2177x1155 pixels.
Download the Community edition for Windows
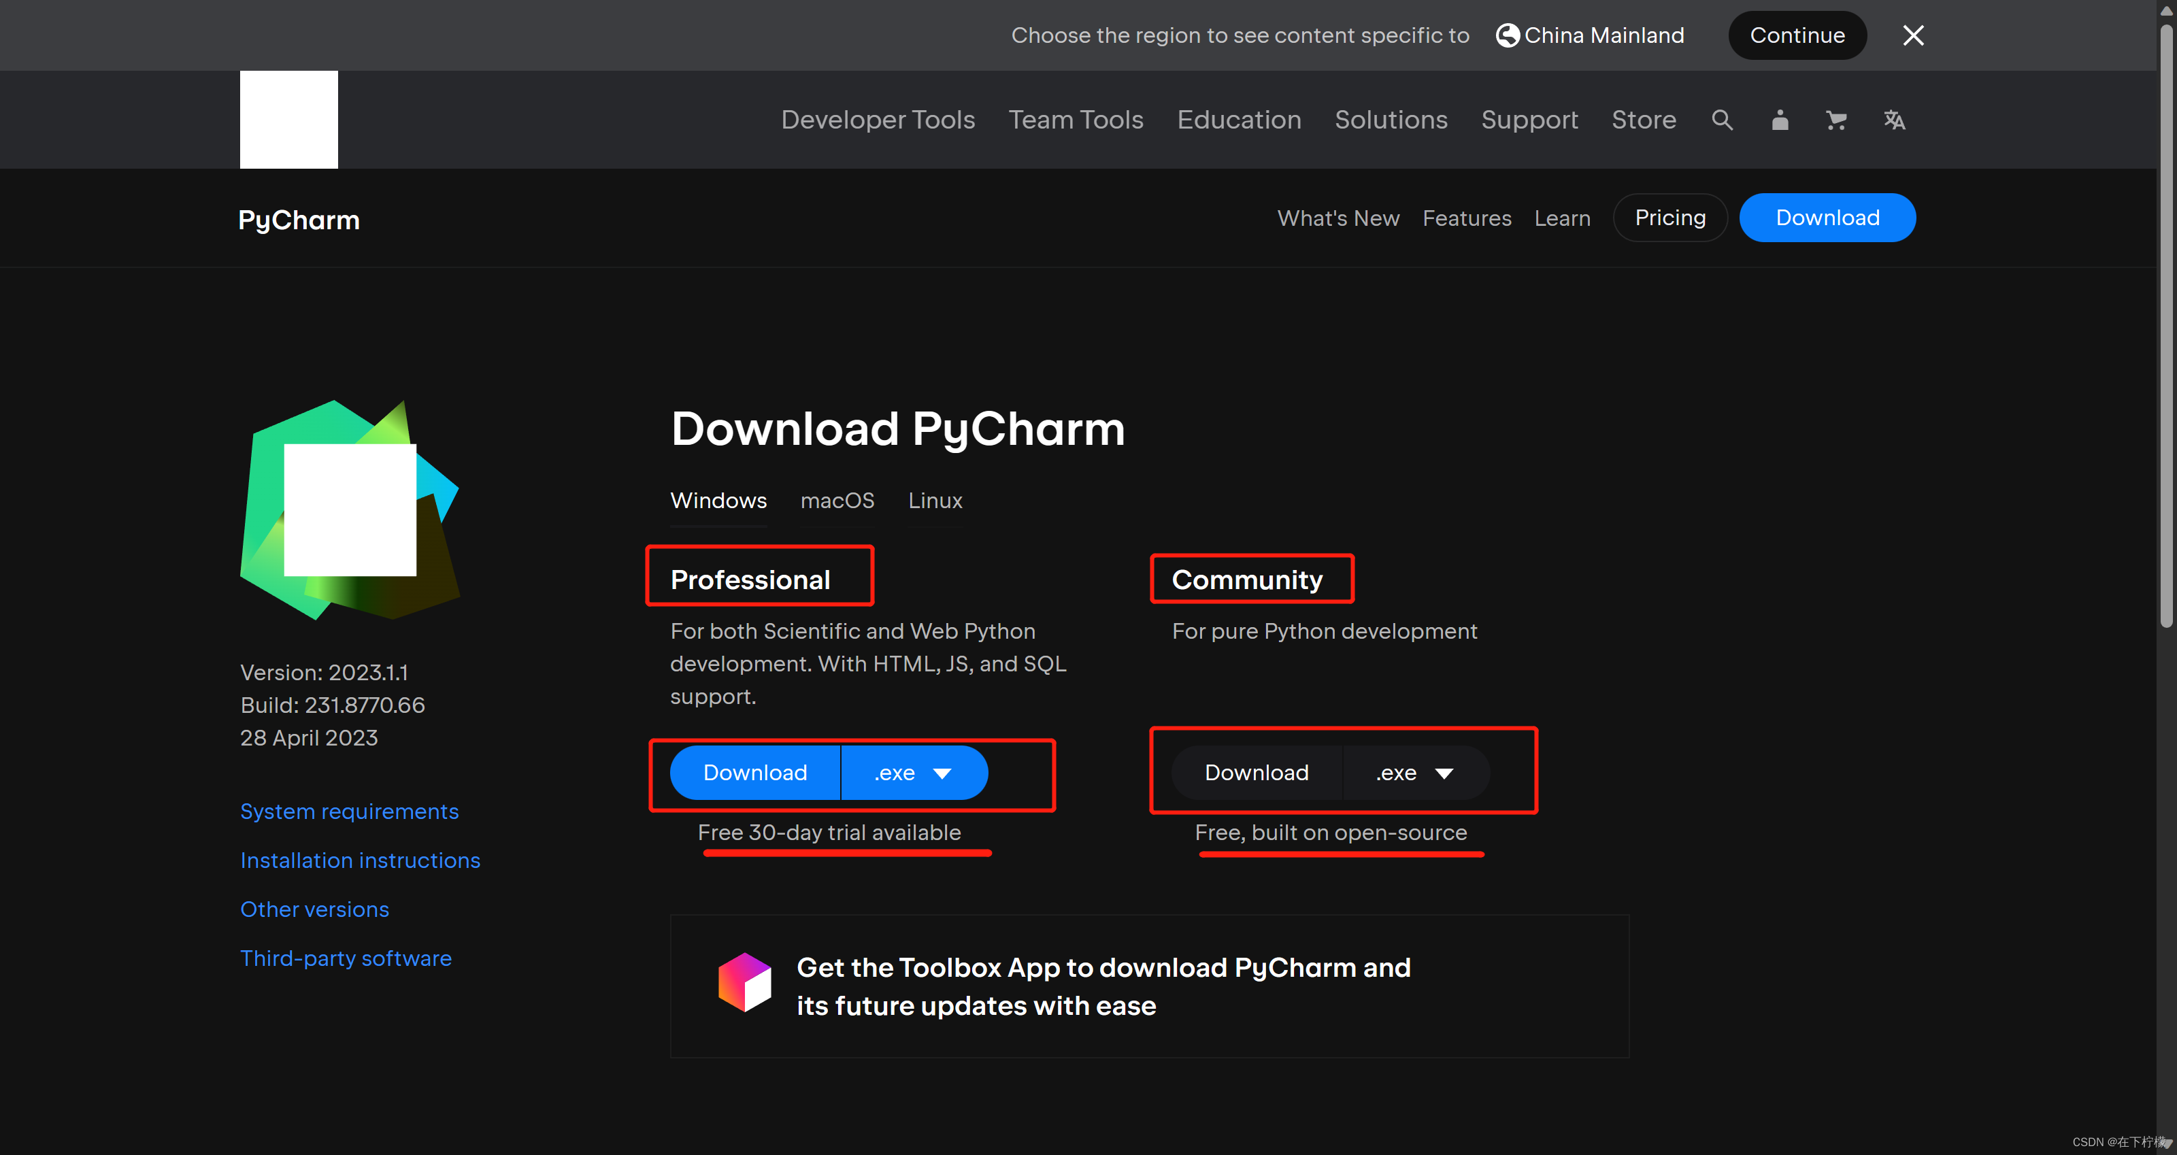1256,773
